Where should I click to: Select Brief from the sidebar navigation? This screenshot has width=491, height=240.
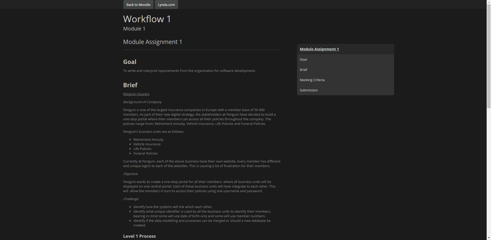[303, 69]
